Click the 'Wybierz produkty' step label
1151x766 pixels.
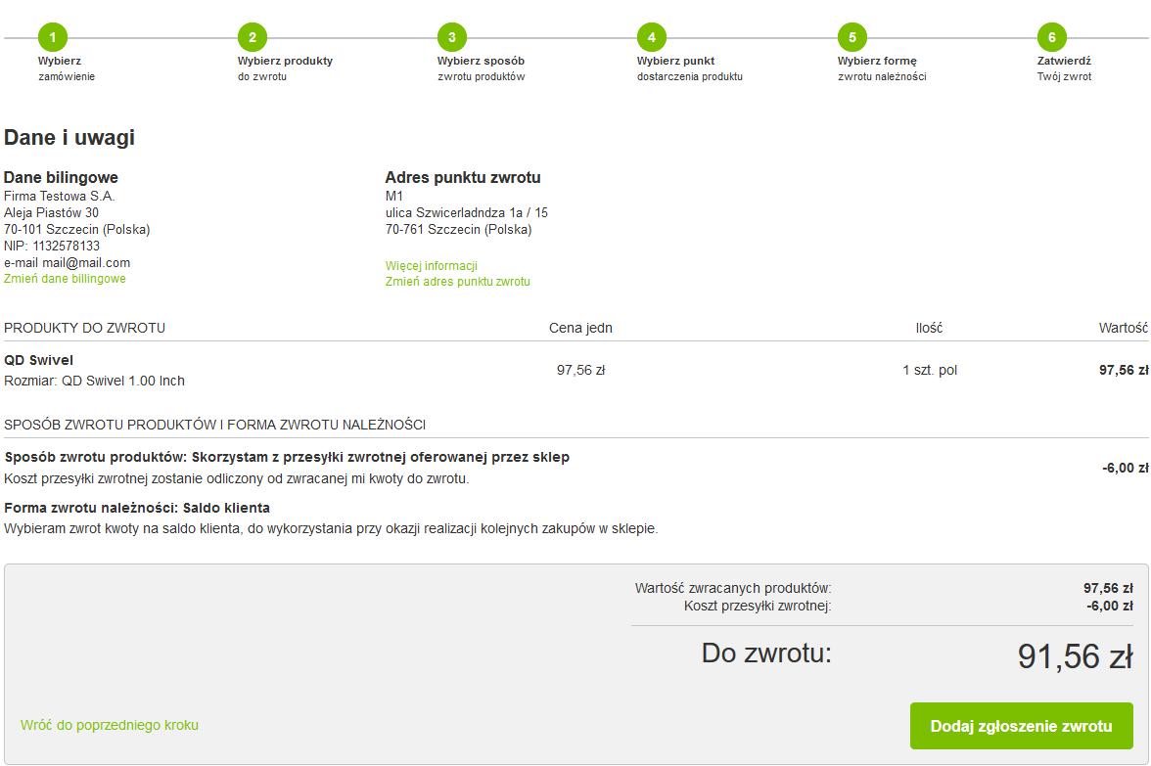click(285, 61)
